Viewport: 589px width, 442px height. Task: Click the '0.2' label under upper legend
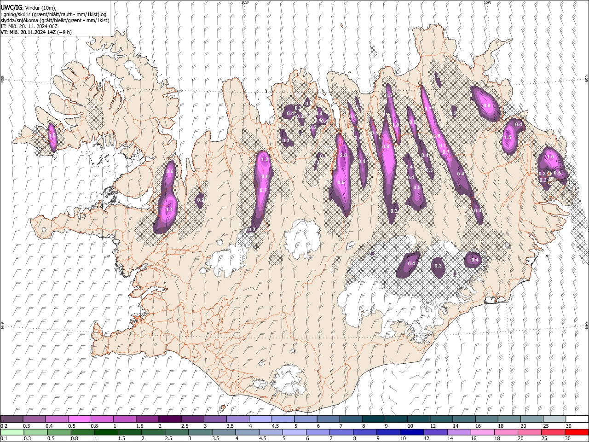[x=4, y=426]
